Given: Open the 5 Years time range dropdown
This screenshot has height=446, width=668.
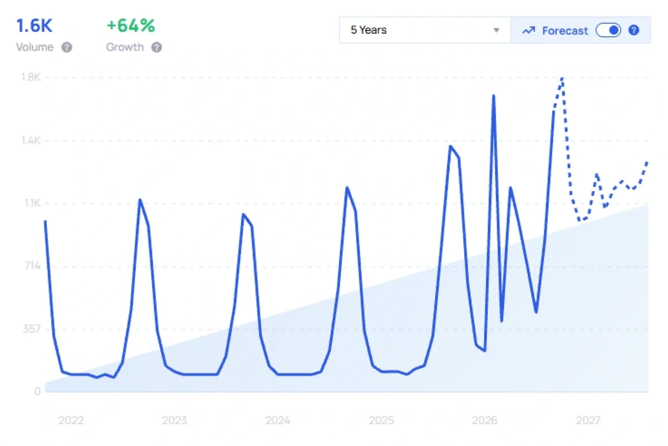Looking at the screenshot, I should [x=425, y=30].
